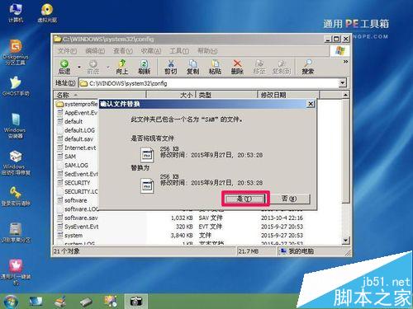This screenshot has height=309, width=413.
Task: Click the red Delete icon
Action: (237, 67)
